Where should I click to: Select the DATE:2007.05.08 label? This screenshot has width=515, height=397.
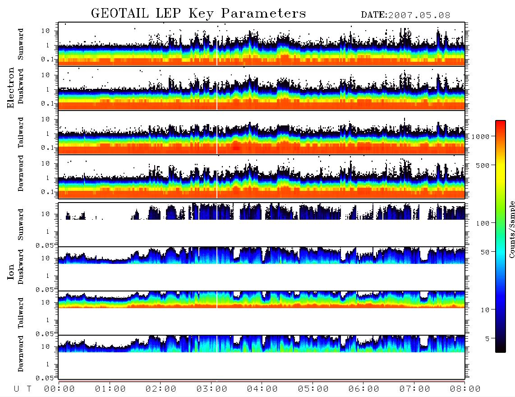point(405,15)
